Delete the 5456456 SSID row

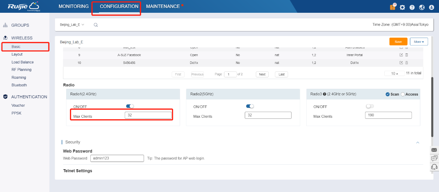(407, 63)
